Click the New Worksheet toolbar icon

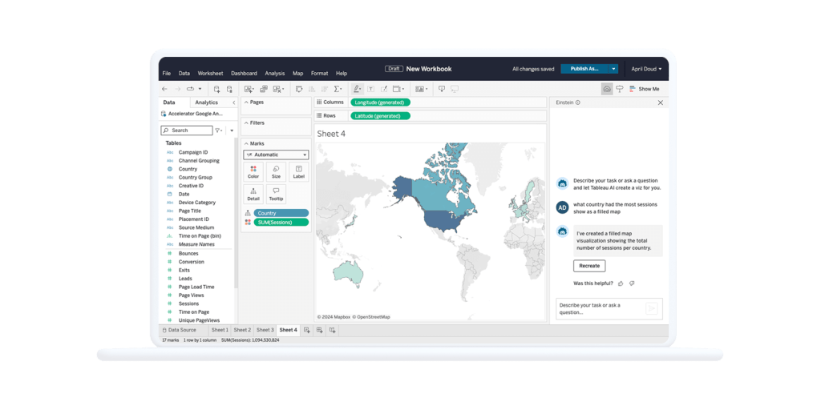[x=249, y=89]
